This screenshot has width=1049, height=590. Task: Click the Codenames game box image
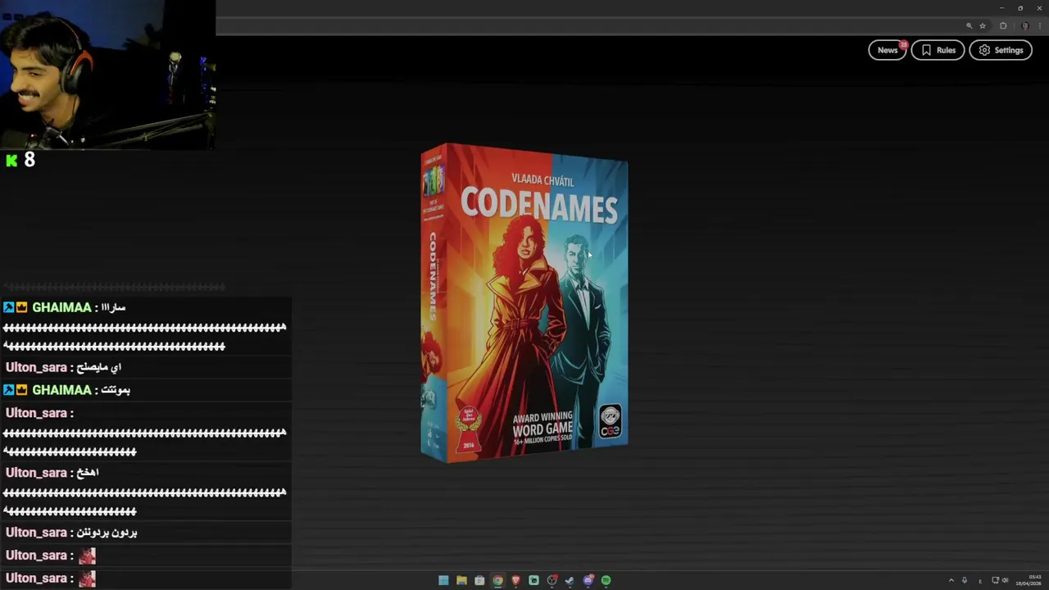tap(524, 303)
